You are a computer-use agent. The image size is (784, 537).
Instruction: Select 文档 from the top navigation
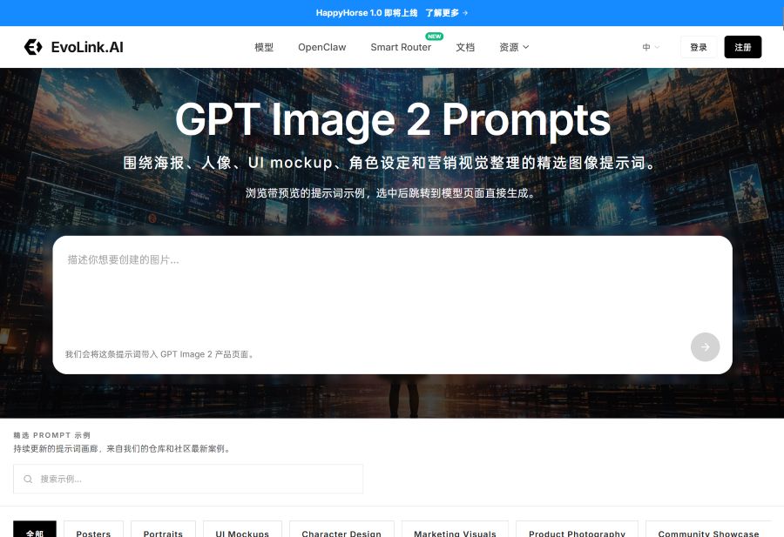click(x=465, y=47)
